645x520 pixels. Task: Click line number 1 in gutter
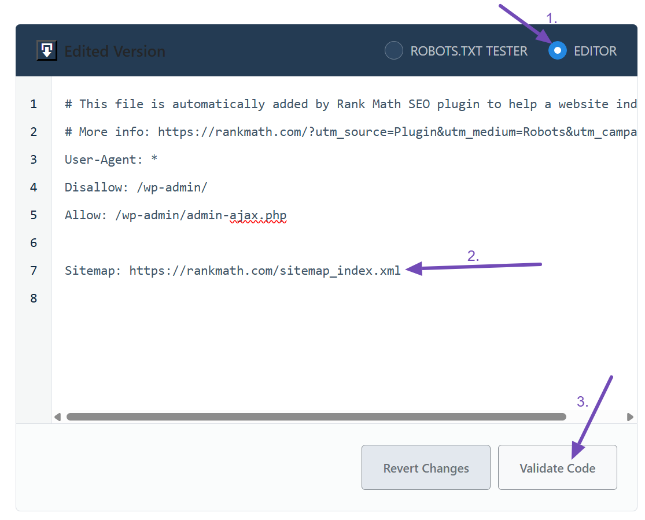point(34,104)
